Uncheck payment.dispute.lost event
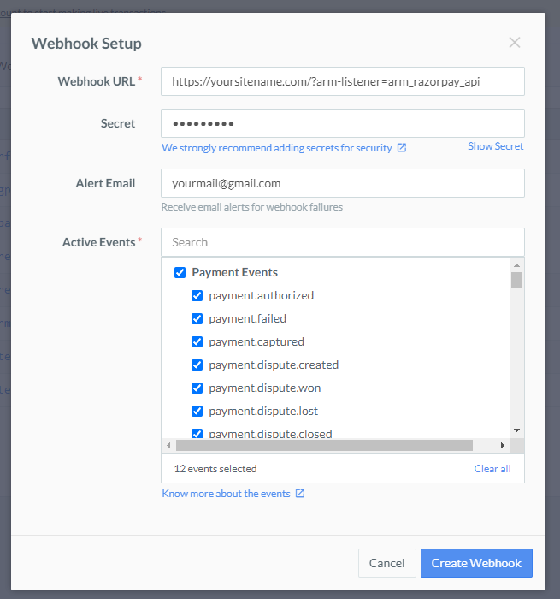This screenshot has width=560, height=599. point(197,411)
